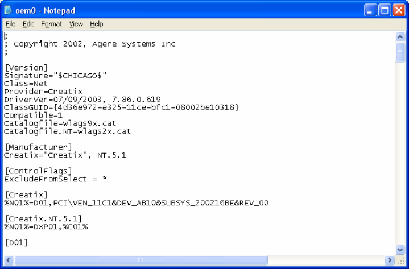
Task: Click the [Version] section header
Action: pyautogui.click(x=26, y=68)
